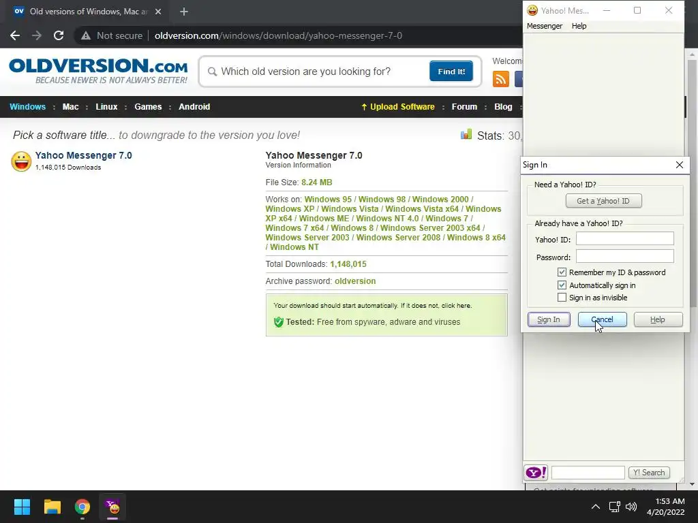Click the Stats bar chart icon

pyautogui.click(x=466, y=134)
